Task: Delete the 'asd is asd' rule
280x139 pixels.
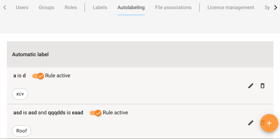Action: (x=262, y=123)
